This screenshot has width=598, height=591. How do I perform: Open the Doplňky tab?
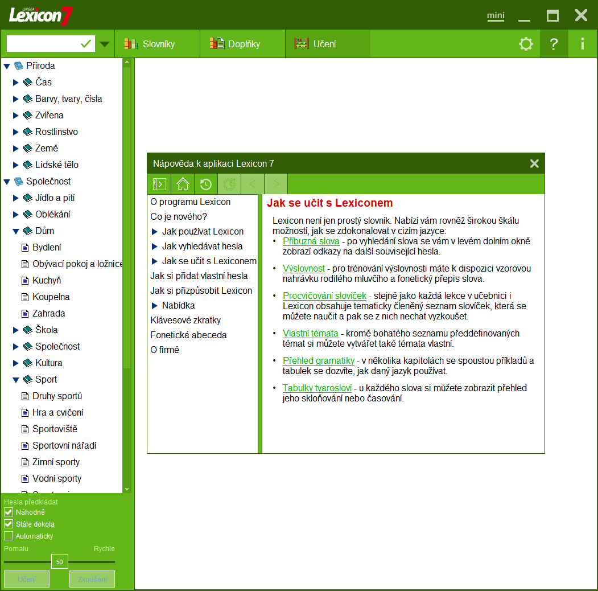(x=242, y=44)
